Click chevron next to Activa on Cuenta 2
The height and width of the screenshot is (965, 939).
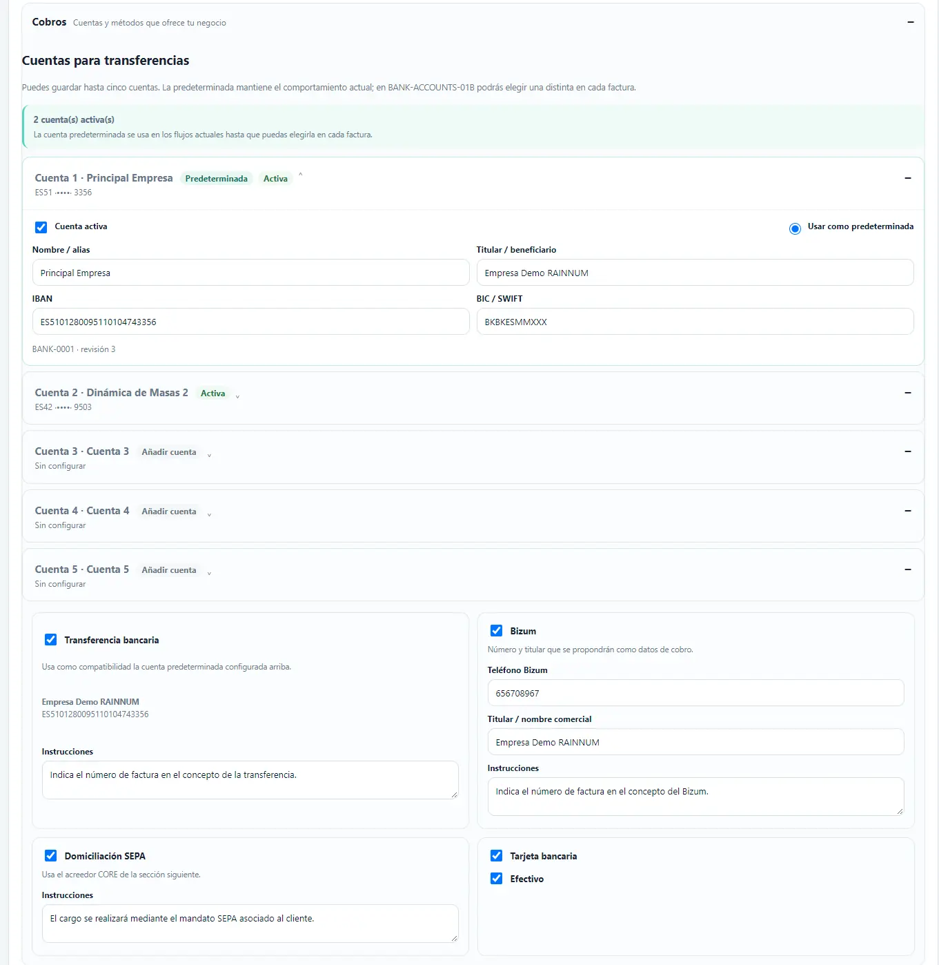(237, 397)
